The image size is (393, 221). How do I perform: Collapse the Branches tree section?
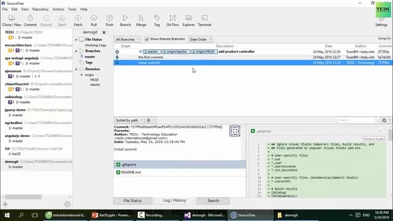coord(76,51)
